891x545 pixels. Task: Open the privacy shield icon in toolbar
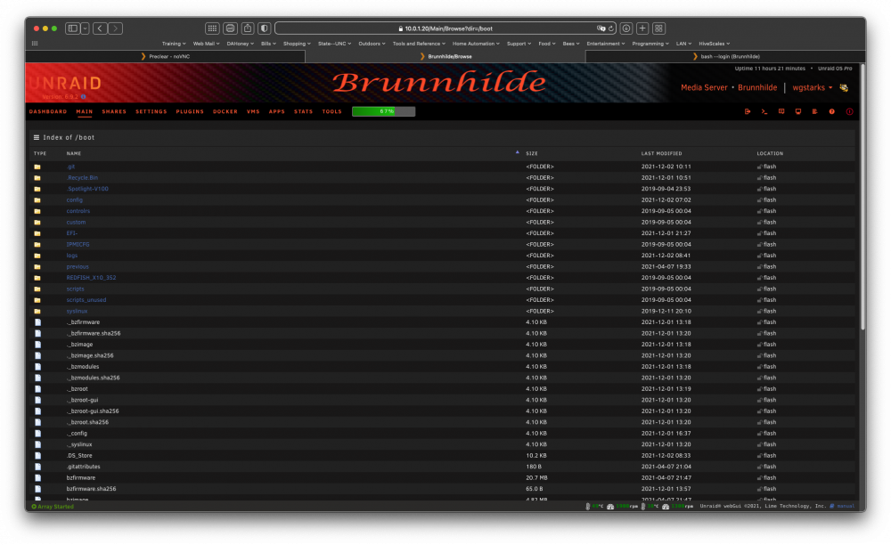[265, 28]
